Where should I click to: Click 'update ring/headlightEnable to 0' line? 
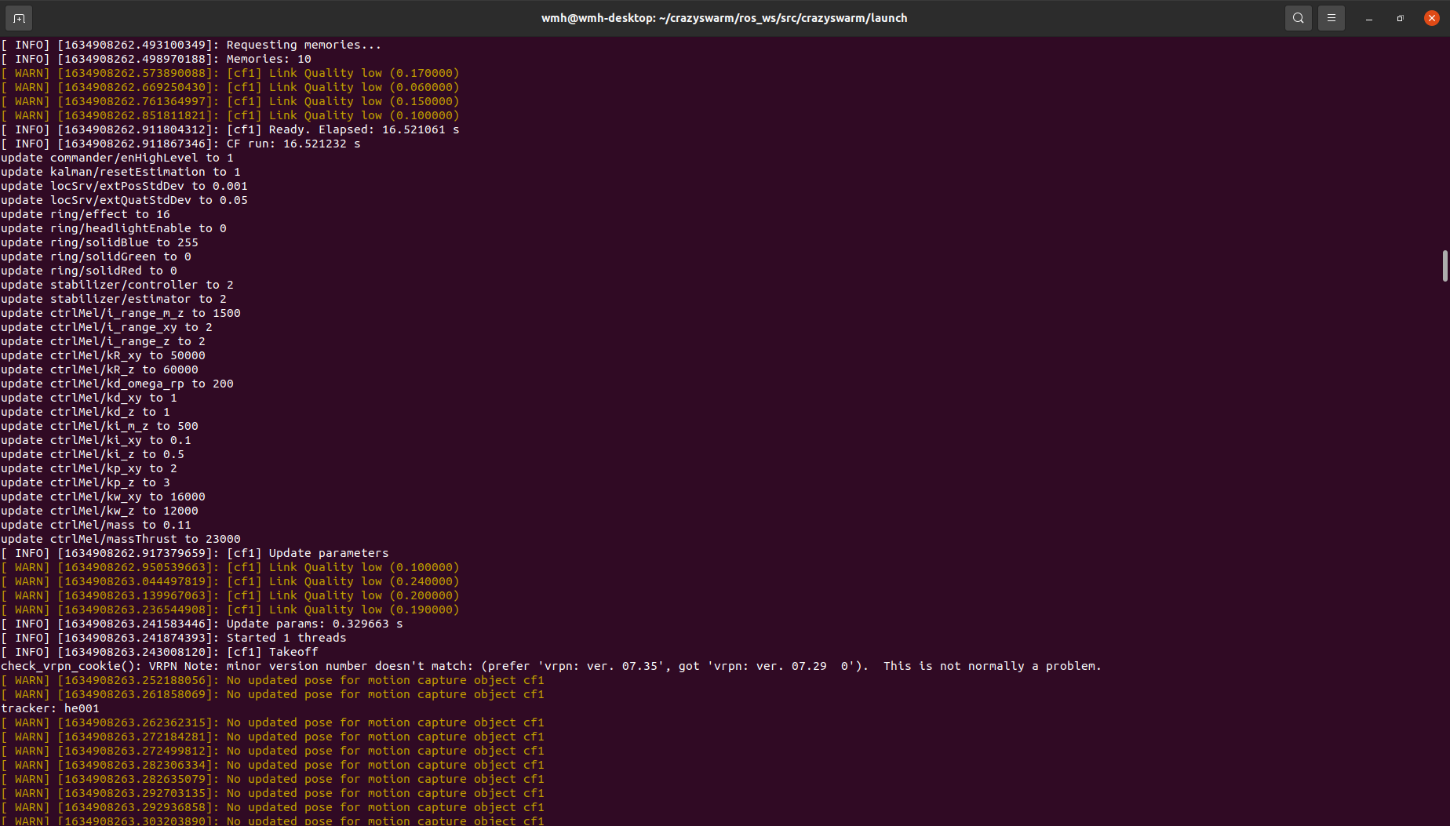click(114, 228)
